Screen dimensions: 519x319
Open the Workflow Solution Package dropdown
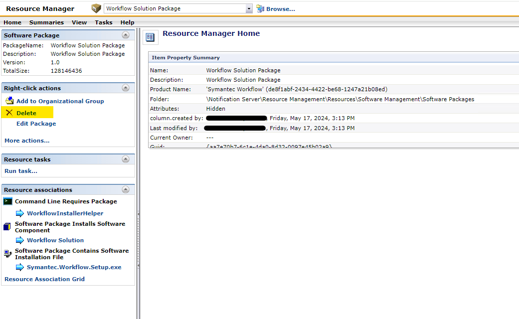(x=249, y=8)
